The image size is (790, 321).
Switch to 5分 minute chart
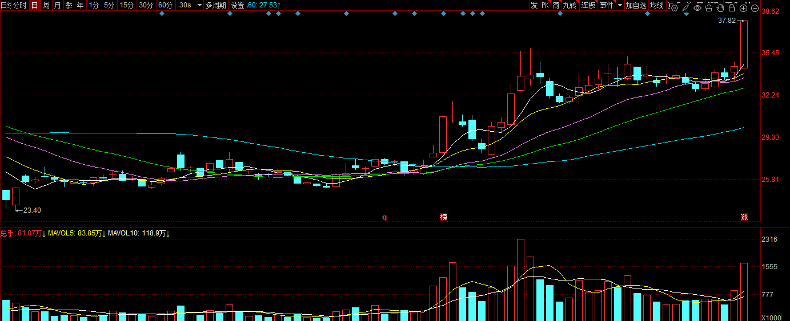coord(109,5)
